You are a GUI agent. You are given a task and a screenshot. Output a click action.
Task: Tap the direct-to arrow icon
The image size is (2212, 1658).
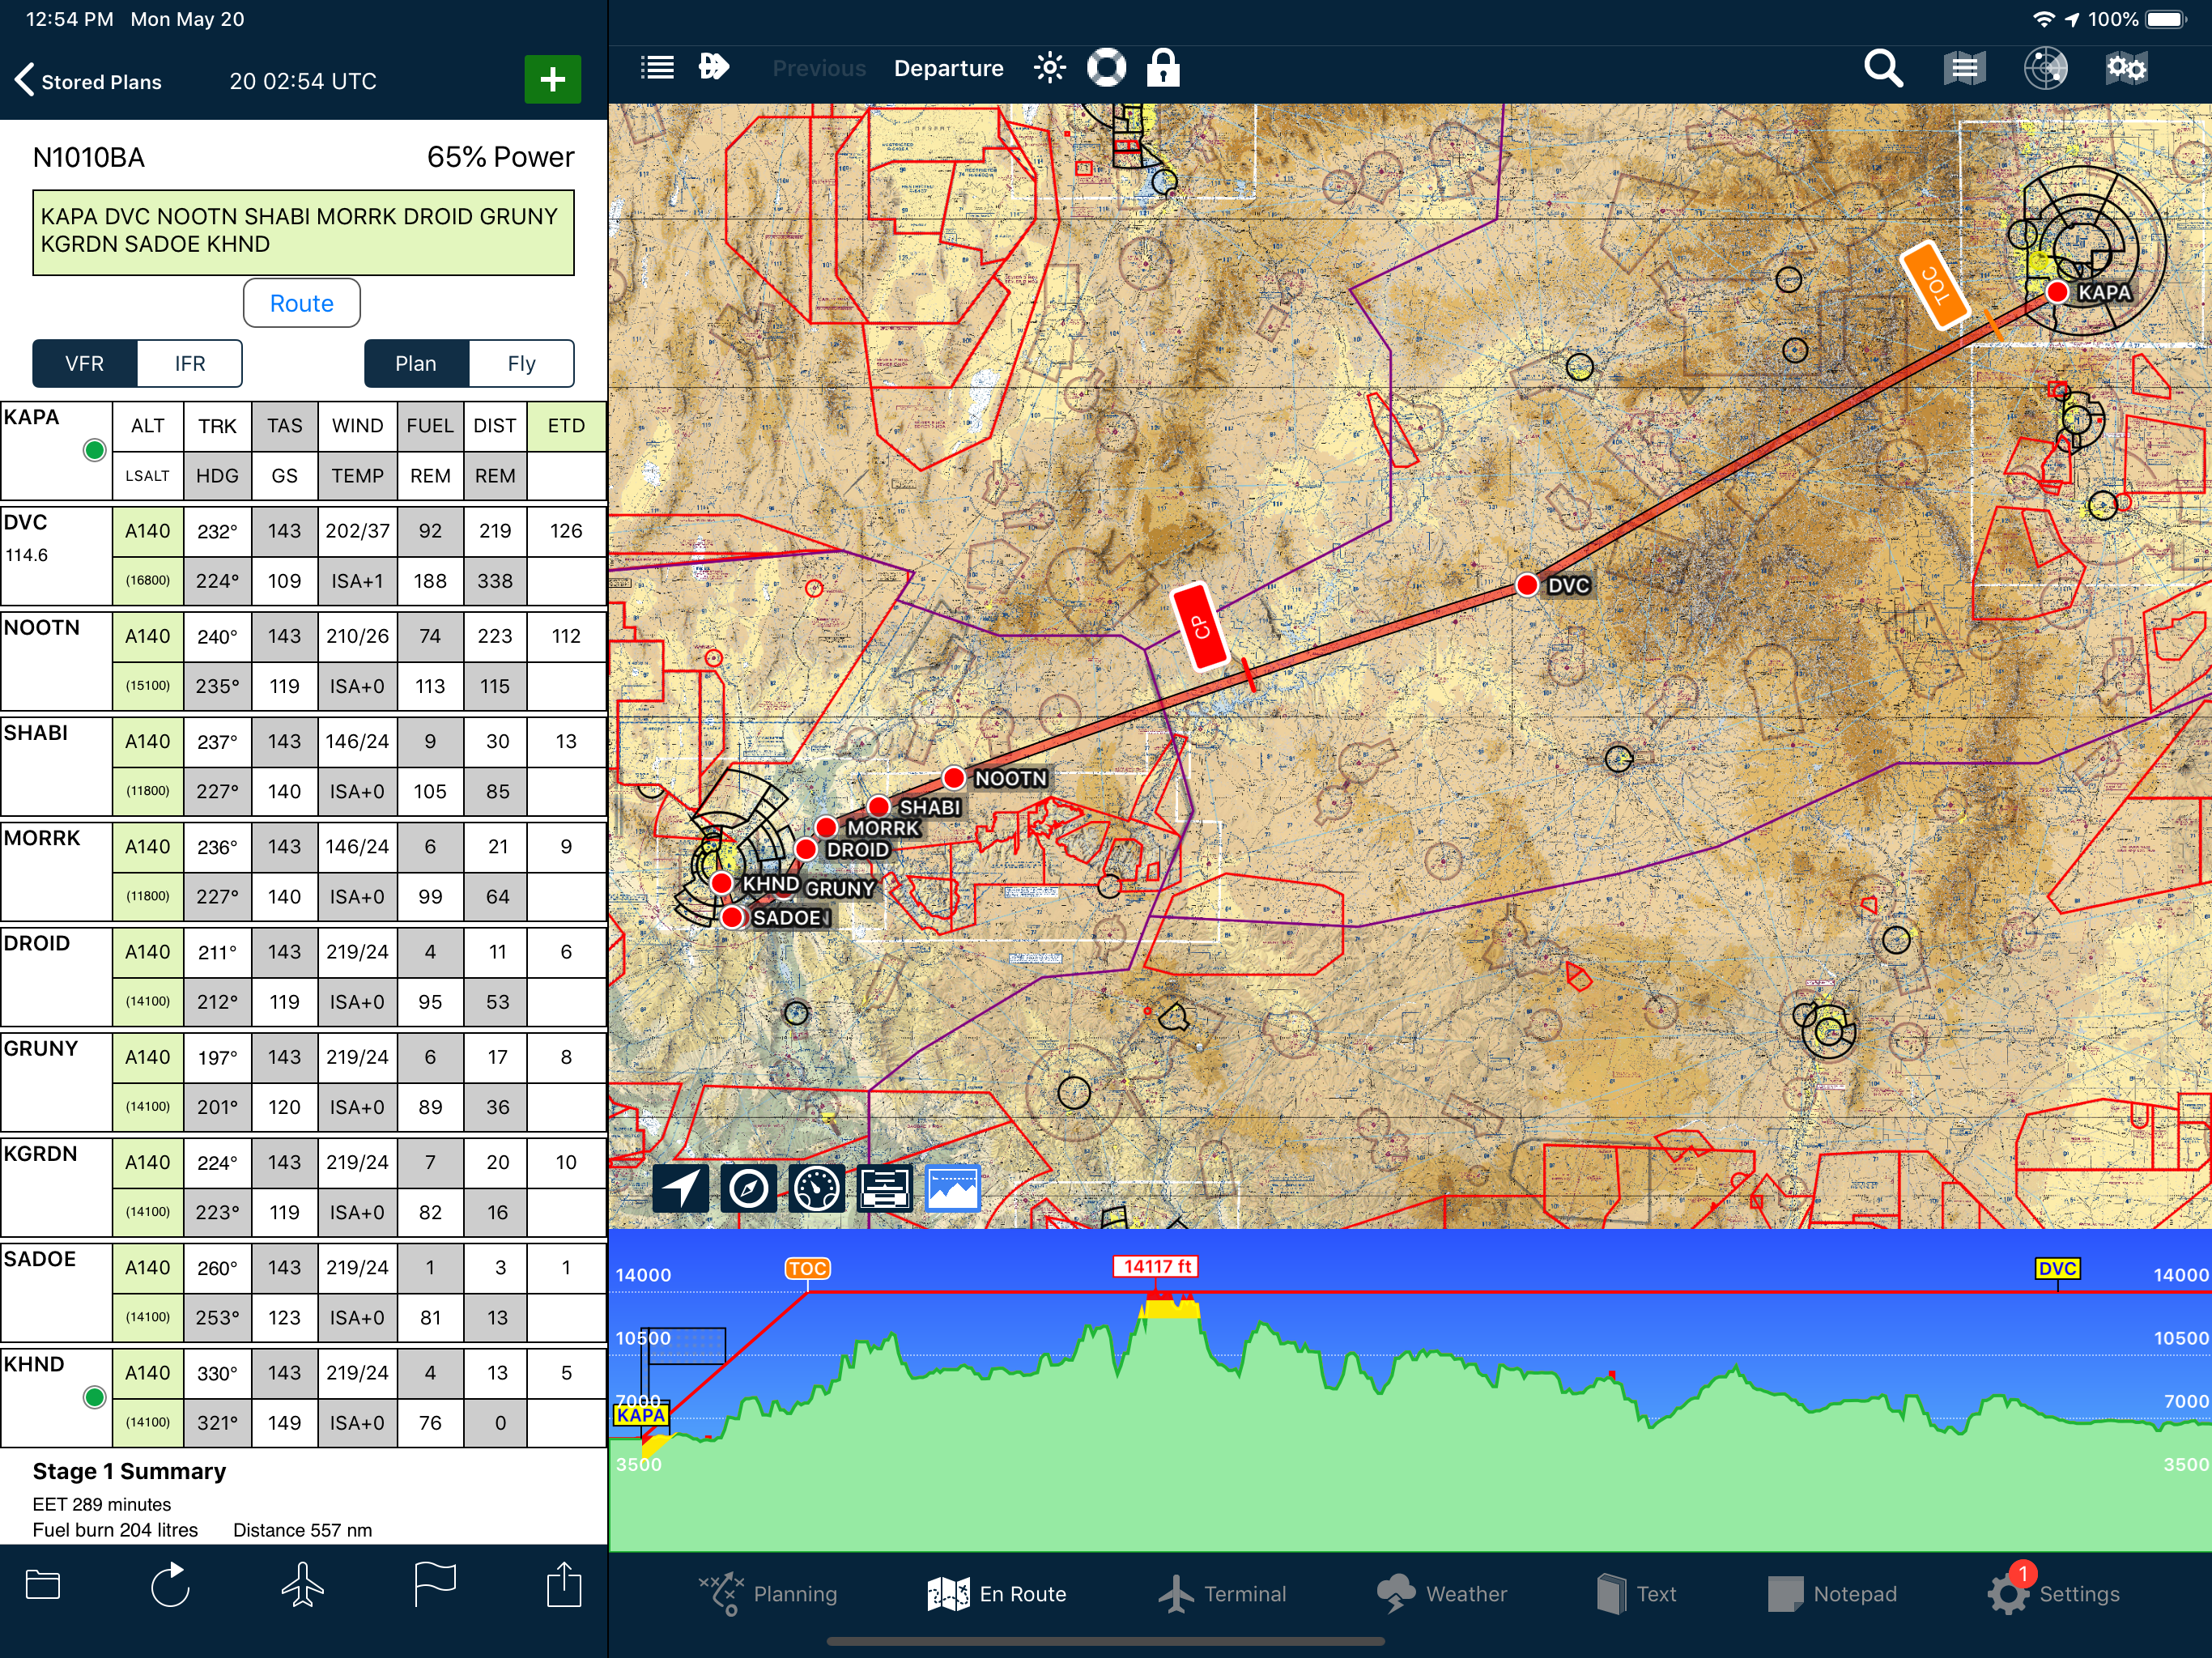pos(713,68)
